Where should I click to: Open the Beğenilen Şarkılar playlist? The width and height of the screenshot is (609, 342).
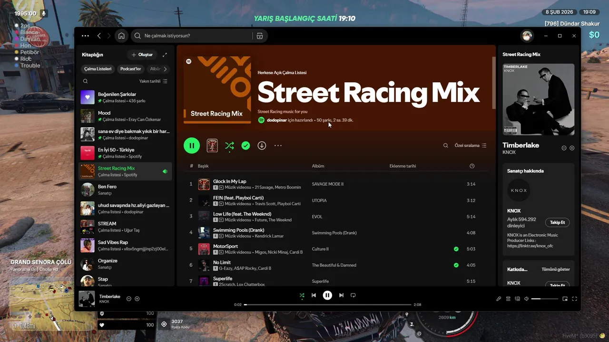[x=126, y=97]
